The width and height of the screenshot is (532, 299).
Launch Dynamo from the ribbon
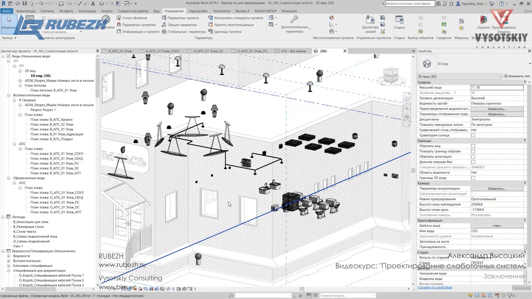coord(484,22)
